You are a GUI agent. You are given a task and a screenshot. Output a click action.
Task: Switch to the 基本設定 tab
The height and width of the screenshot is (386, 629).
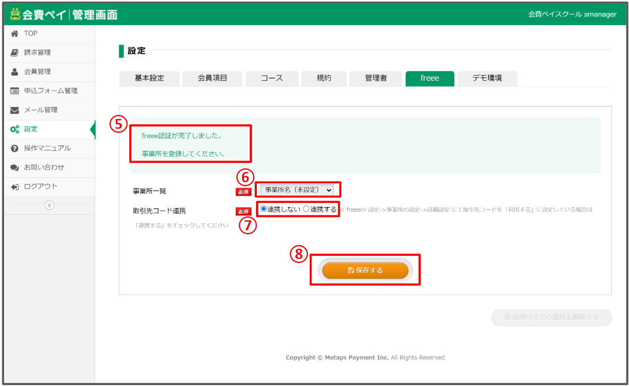(x=150, y=78)
